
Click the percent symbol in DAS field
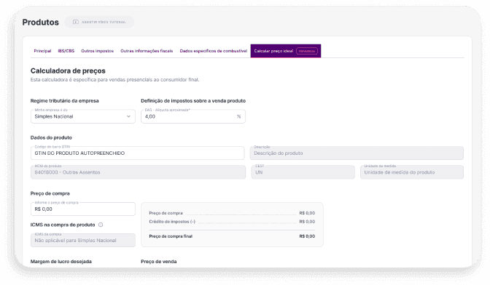pos(238,116)
